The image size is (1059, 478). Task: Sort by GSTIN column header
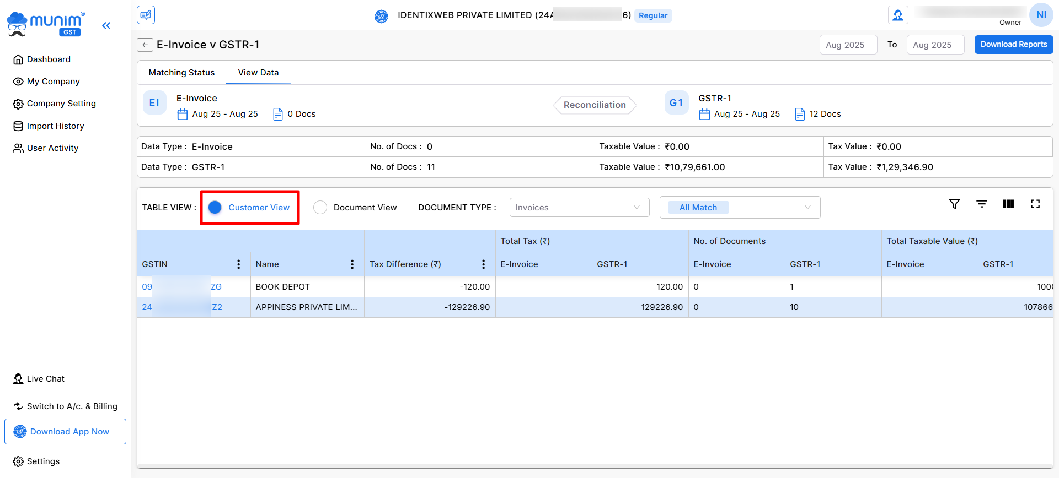[x=155, y=264]
